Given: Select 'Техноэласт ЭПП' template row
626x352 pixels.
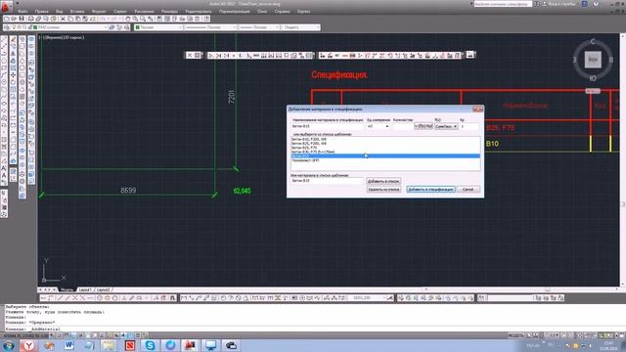Looking at the screenshot, I should [x=385, y=160].
